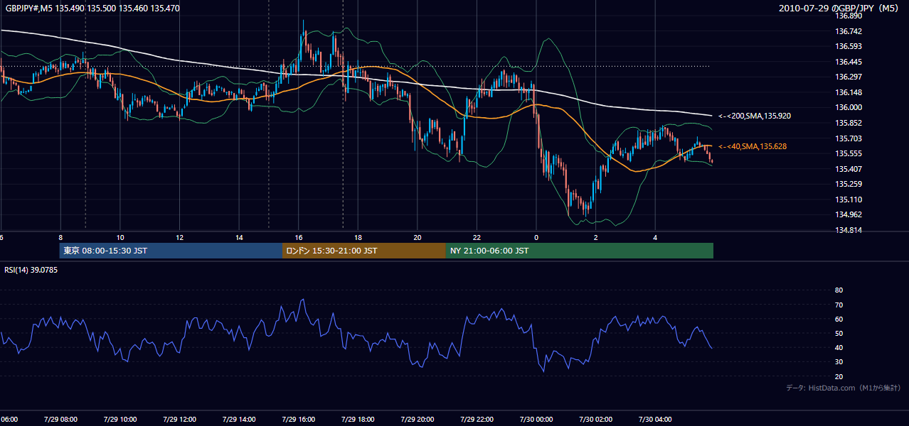Click the 135.259 price axis label
Screen dimensions: 909x426
pyautogui.click(x=849, y=184)
